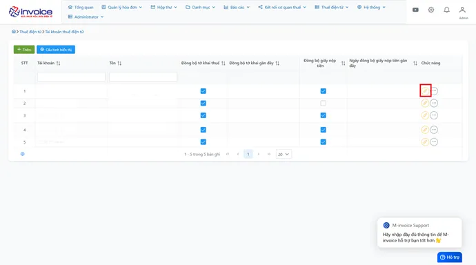Open Thuế điện tử breadcrumb link
The image size is (476, 265).
point(30,32)
